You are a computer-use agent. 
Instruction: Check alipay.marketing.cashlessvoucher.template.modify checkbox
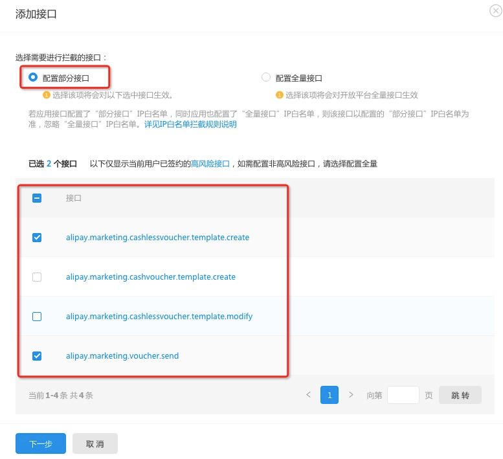point(37,317)
